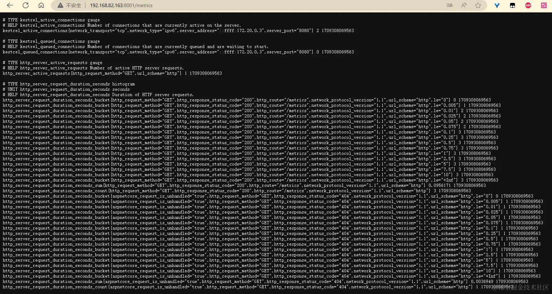Open the black square extension icon
The image size is (552, 294).
(x=513, y=5)
